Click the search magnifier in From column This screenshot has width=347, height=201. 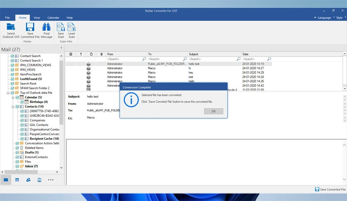pyautogui.click(x=144, y=59)
